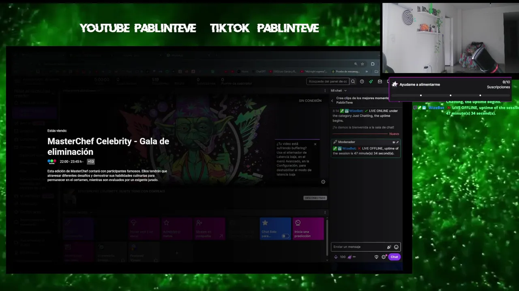Viewport: 519px width, 291px height.
Task: Toggle the Chat Solo para... switch
Action: 286,236
